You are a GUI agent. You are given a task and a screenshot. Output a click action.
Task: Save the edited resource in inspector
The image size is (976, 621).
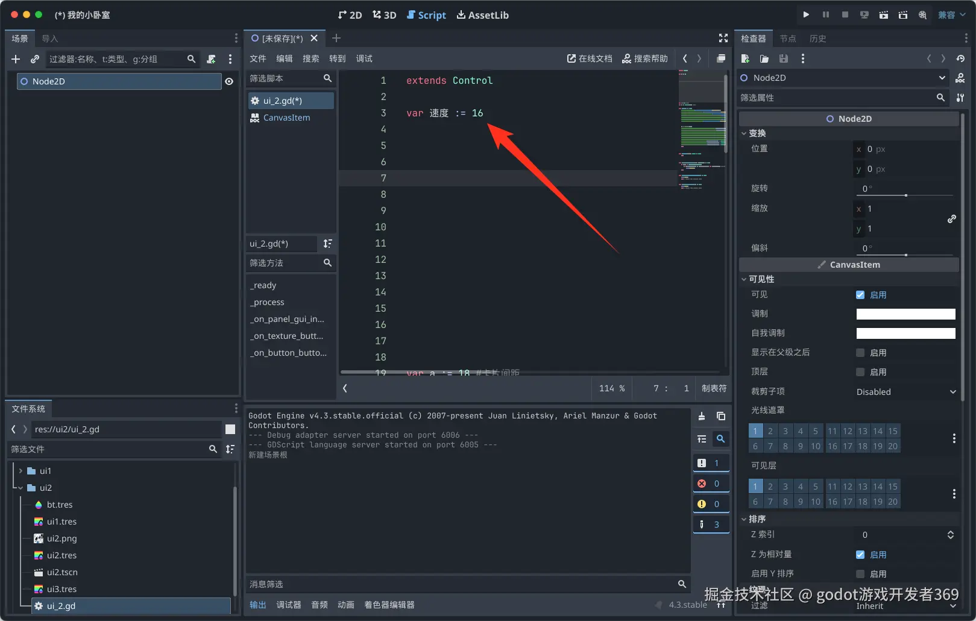[784, 58]
